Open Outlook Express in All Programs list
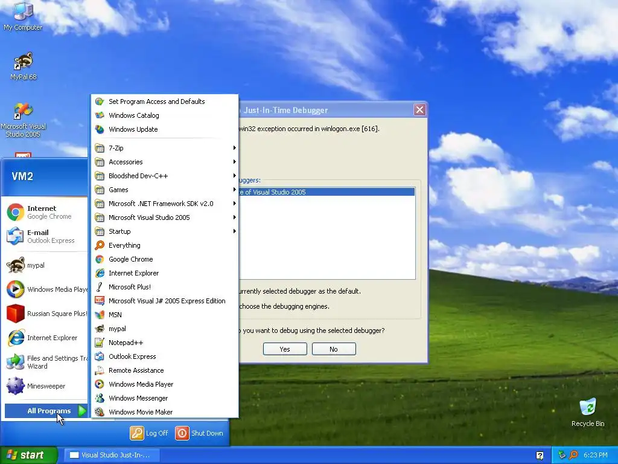This screenshot has height=464, width=618. 165,356
